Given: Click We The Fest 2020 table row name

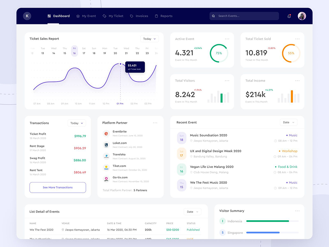Looking at the screenshot, I should point(41,230).
